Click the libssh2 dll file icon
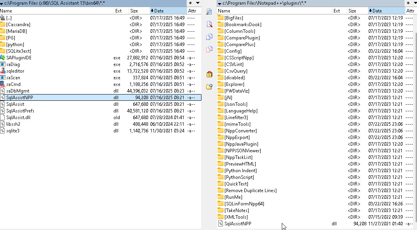417x230 pixels. click(x=3, y=124)
